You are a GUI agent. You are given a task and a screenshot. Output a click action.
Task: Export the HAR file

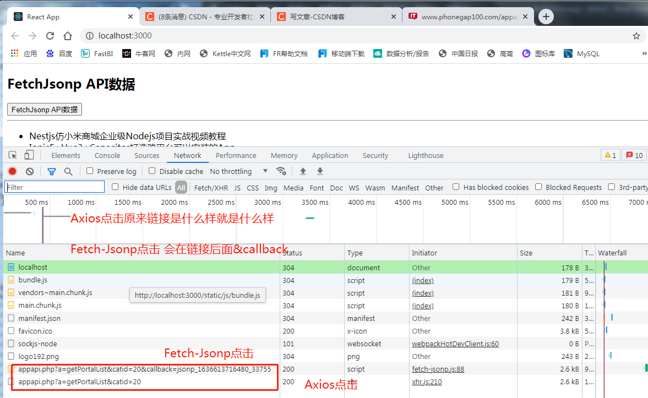(x=320, y=171)
